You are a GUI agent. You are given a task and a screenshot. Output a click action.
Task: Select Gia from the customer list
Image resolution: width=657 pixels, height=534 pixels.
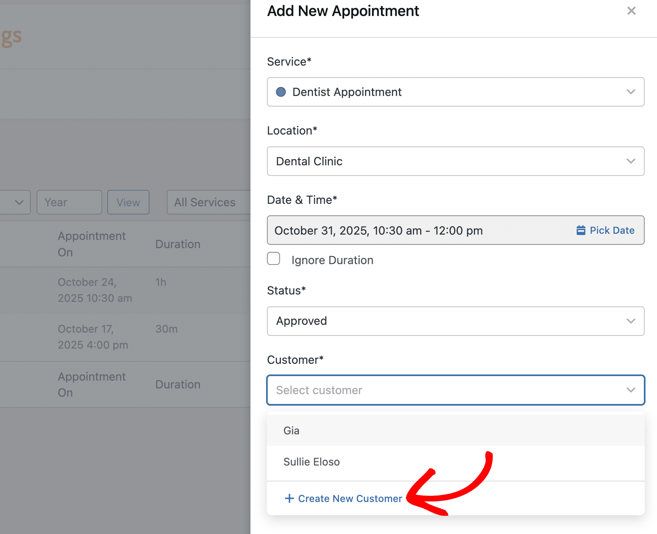pyautogui.click(x=292, y=431)
